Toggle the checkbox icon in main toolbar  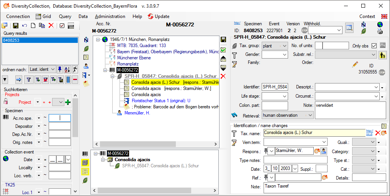62,26
